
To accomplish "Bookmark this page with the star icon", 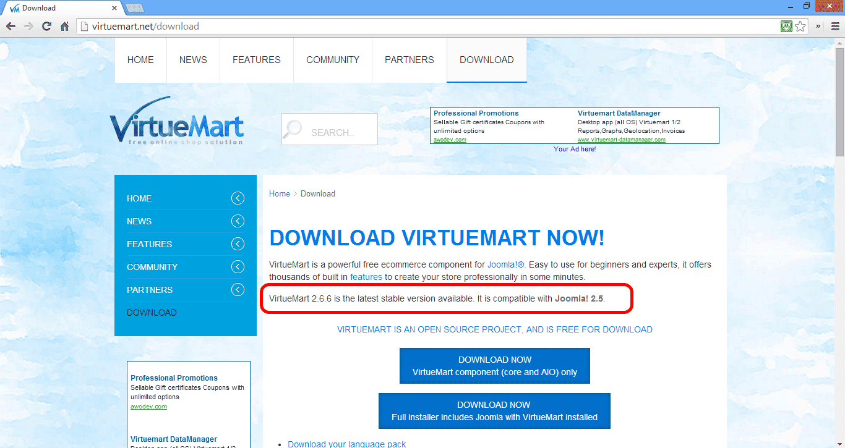I will pos(800,27).
